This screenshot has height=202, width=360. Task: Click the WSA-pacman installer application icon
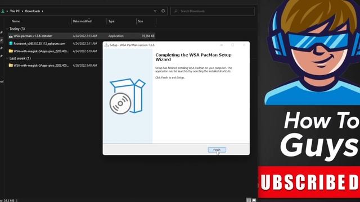(x=11, y=36)
